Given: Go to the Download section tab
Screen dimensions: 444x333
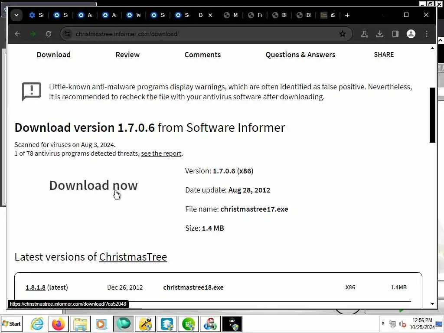Looking at the screenshot, I should [x=53, y=55].
